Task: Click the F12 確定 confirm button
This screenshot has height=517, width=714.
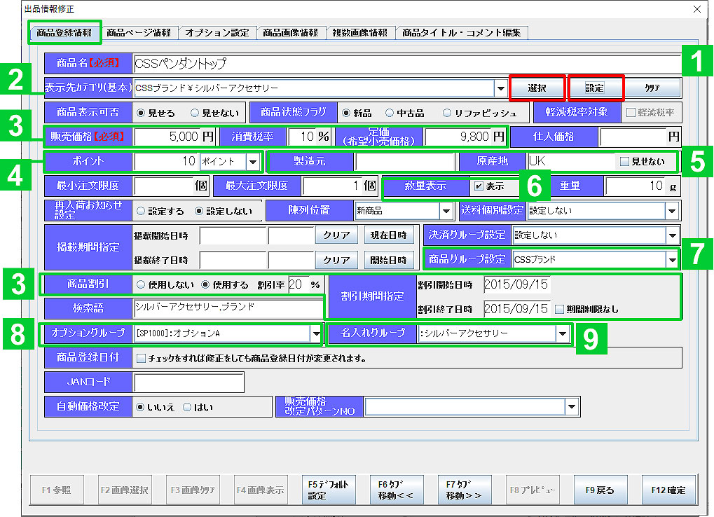Action: [668, 490]
